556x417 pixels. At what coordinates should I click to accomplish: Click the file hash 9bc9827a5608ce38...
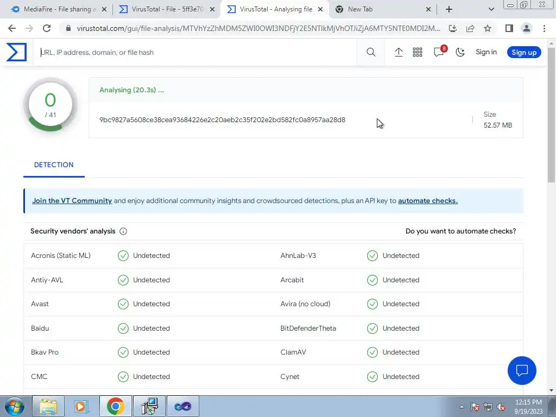coord(222,120)
